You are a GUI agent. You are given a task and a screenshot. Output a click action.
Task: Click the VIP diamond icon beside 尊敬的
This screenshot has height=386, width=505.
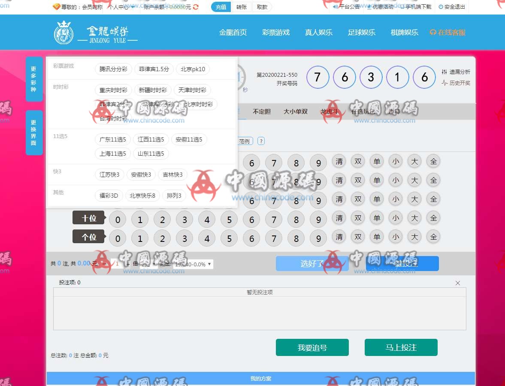click(56, 7)
